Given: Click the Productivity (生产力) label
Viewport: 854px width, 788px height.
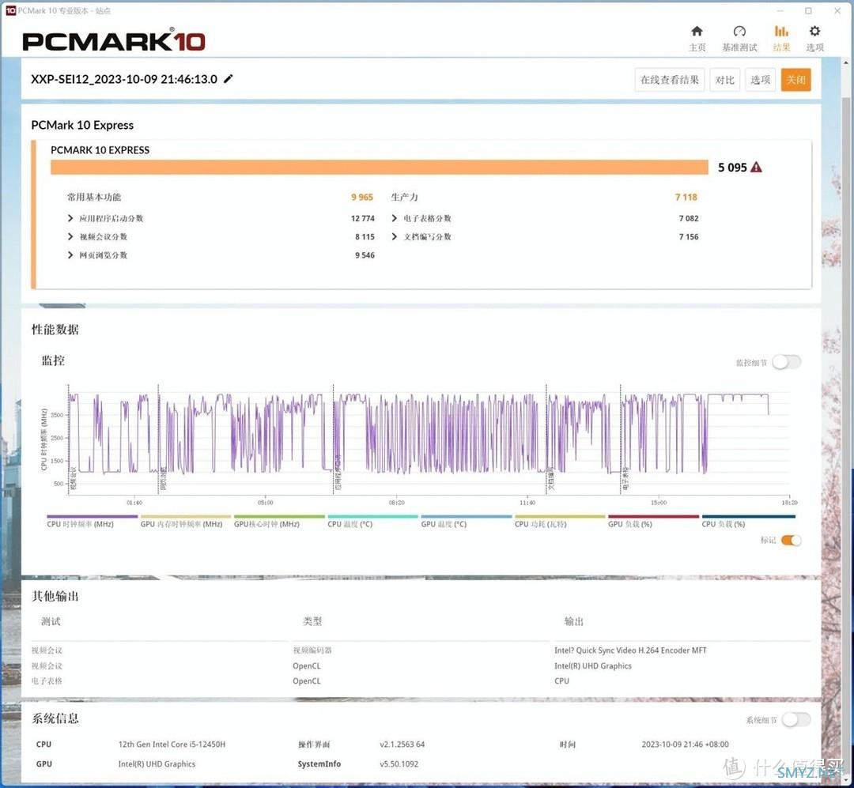Looking at the screenshot, I should (404, 197).
